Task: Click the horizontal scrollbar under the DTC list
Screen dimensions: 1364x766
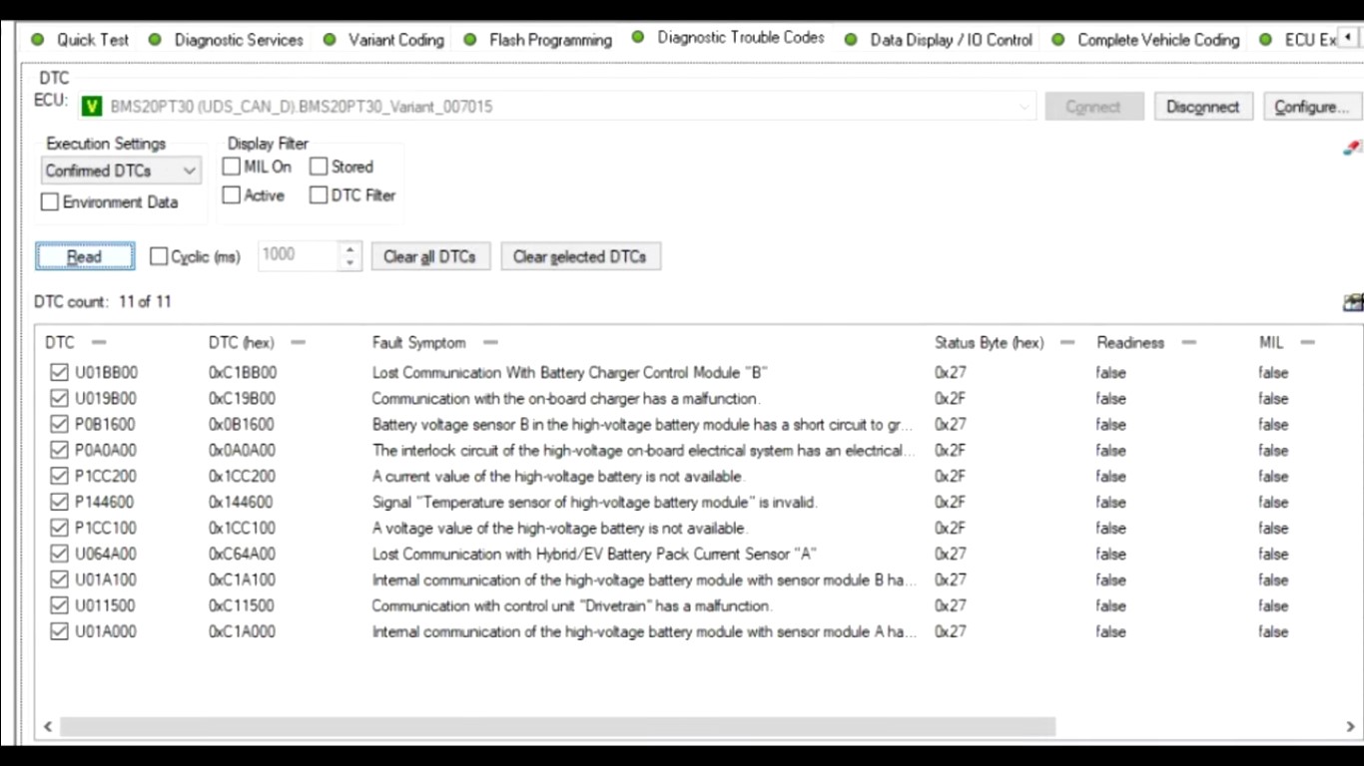Action: (x=557, y=727)
